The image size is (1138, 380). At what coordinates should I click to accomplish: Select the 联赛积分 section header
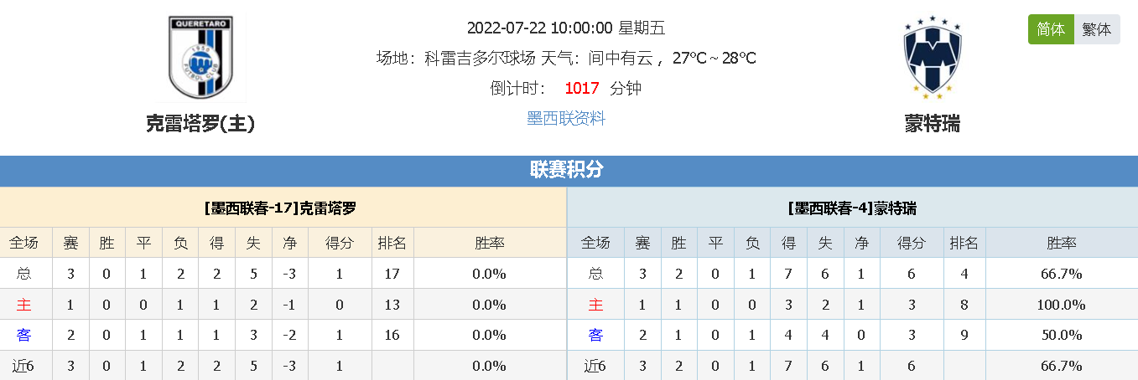pos(567,170)
